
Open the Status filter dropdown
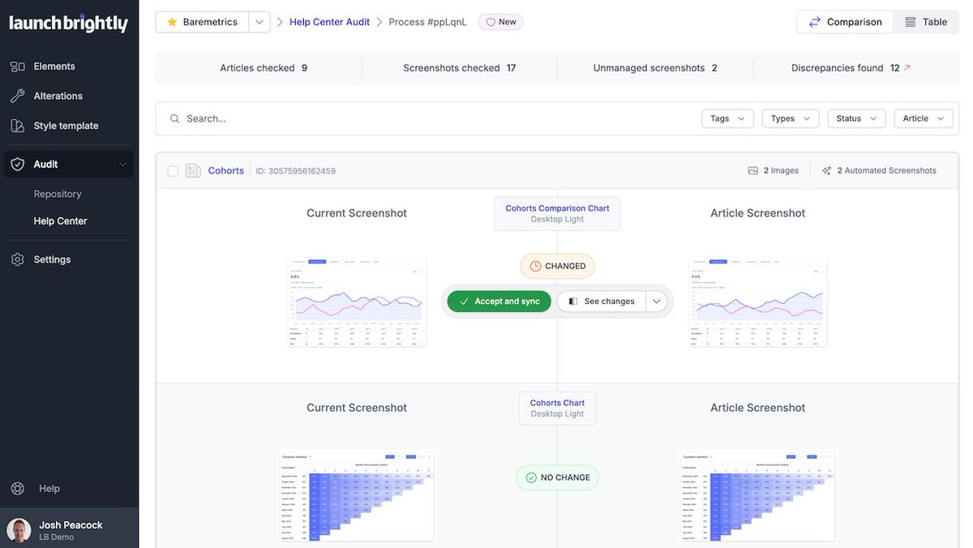pyautogui.click(x=856, y=118)
